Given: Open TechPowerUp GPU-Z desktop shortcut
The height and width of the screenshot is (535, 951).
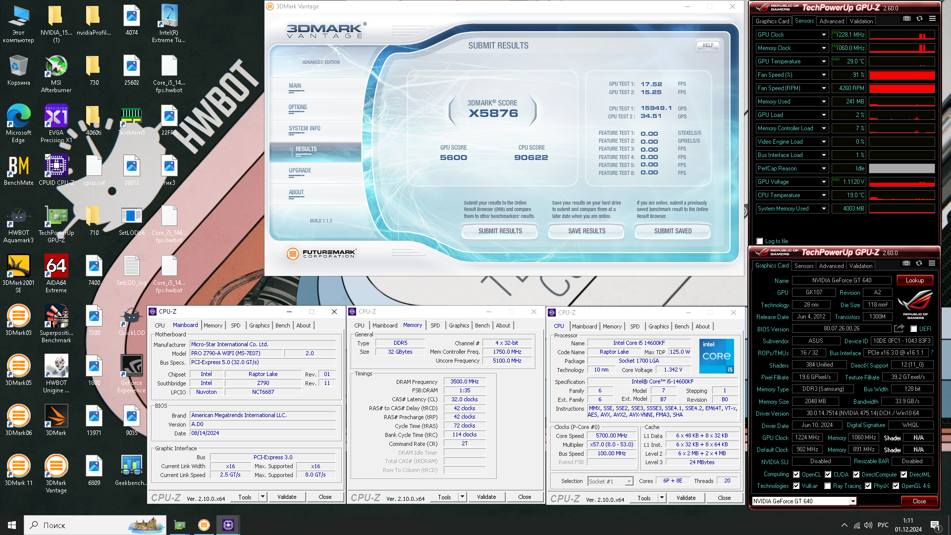Looking at the screenshot, I should point(56,224).
